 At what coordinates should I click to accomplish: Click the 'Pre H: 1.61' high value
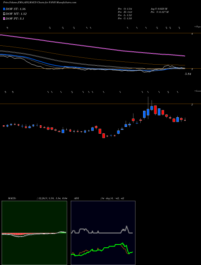125,12
